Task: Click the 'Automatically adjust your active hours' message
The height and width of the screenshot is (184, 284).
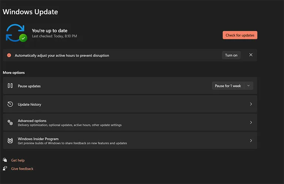Action: click(62, 56)
